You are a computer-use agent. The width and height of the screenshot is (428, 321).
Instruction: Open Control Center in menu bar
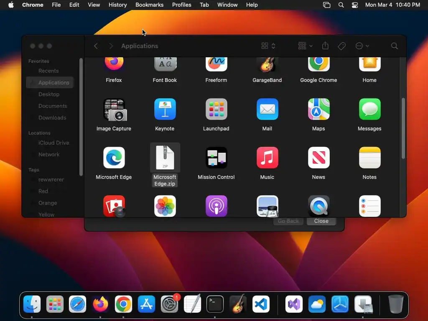pos(355,5)
